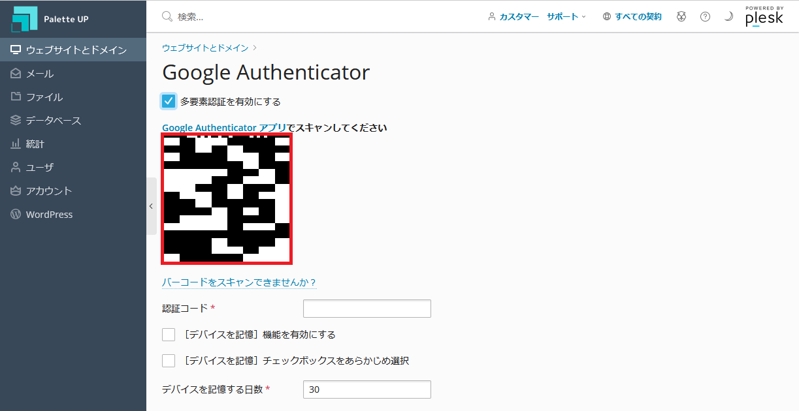Open WordPress in sidebar

click(73, 214)
